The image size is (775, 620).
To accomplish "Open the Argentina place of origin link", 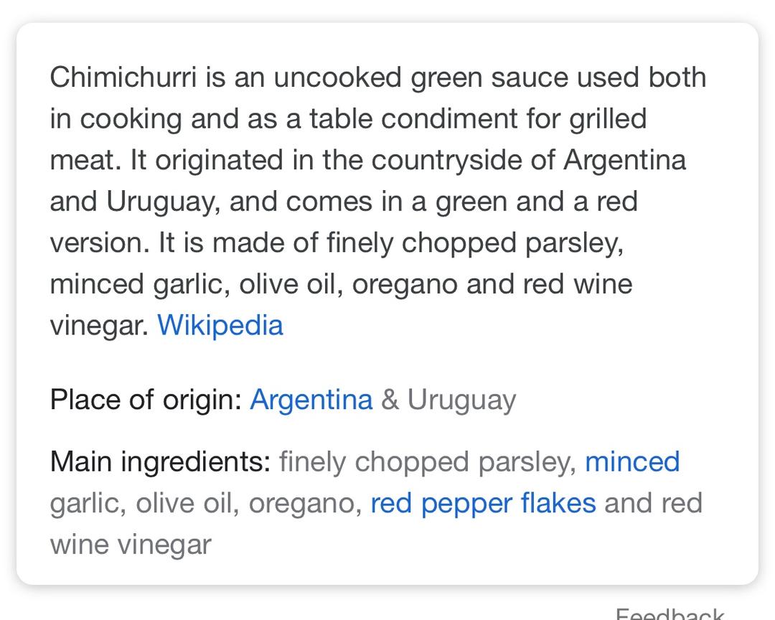I will pyautogui.click(x=311, y=399).
